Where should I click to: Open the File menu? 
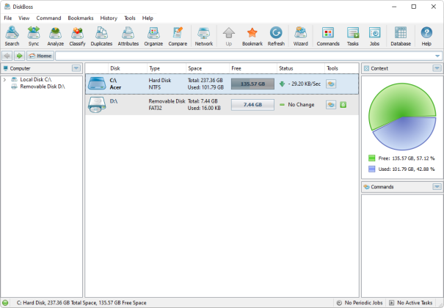coord(7,18)
